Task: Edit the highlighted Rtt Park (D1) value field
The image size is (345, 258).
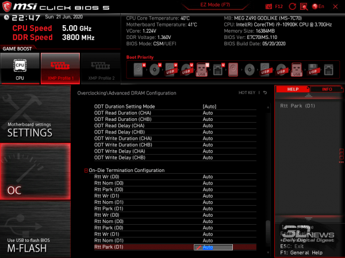Action: point(213,247)
